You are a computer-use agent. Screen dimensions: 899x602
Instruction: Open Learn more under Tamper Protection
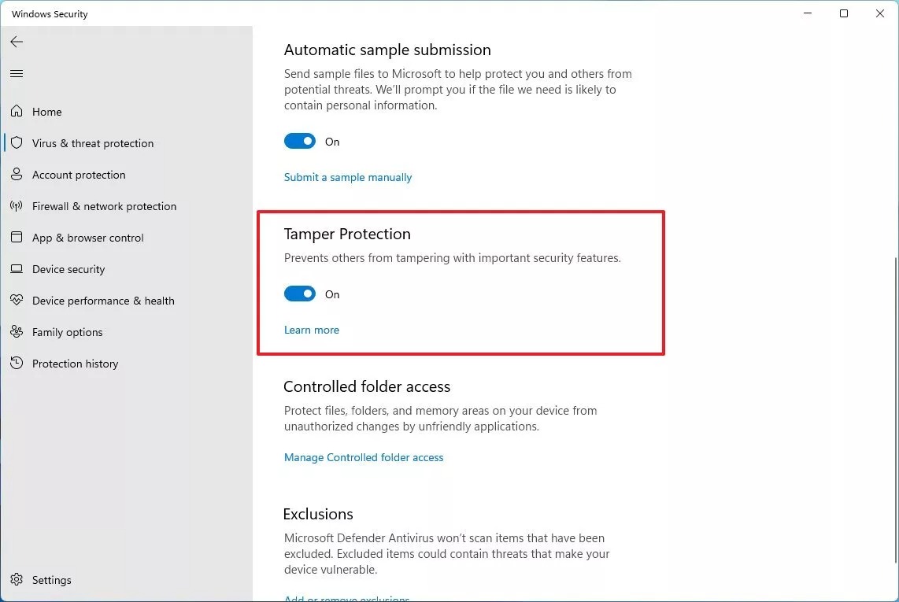pyautogui.click(x=311, y=330)
